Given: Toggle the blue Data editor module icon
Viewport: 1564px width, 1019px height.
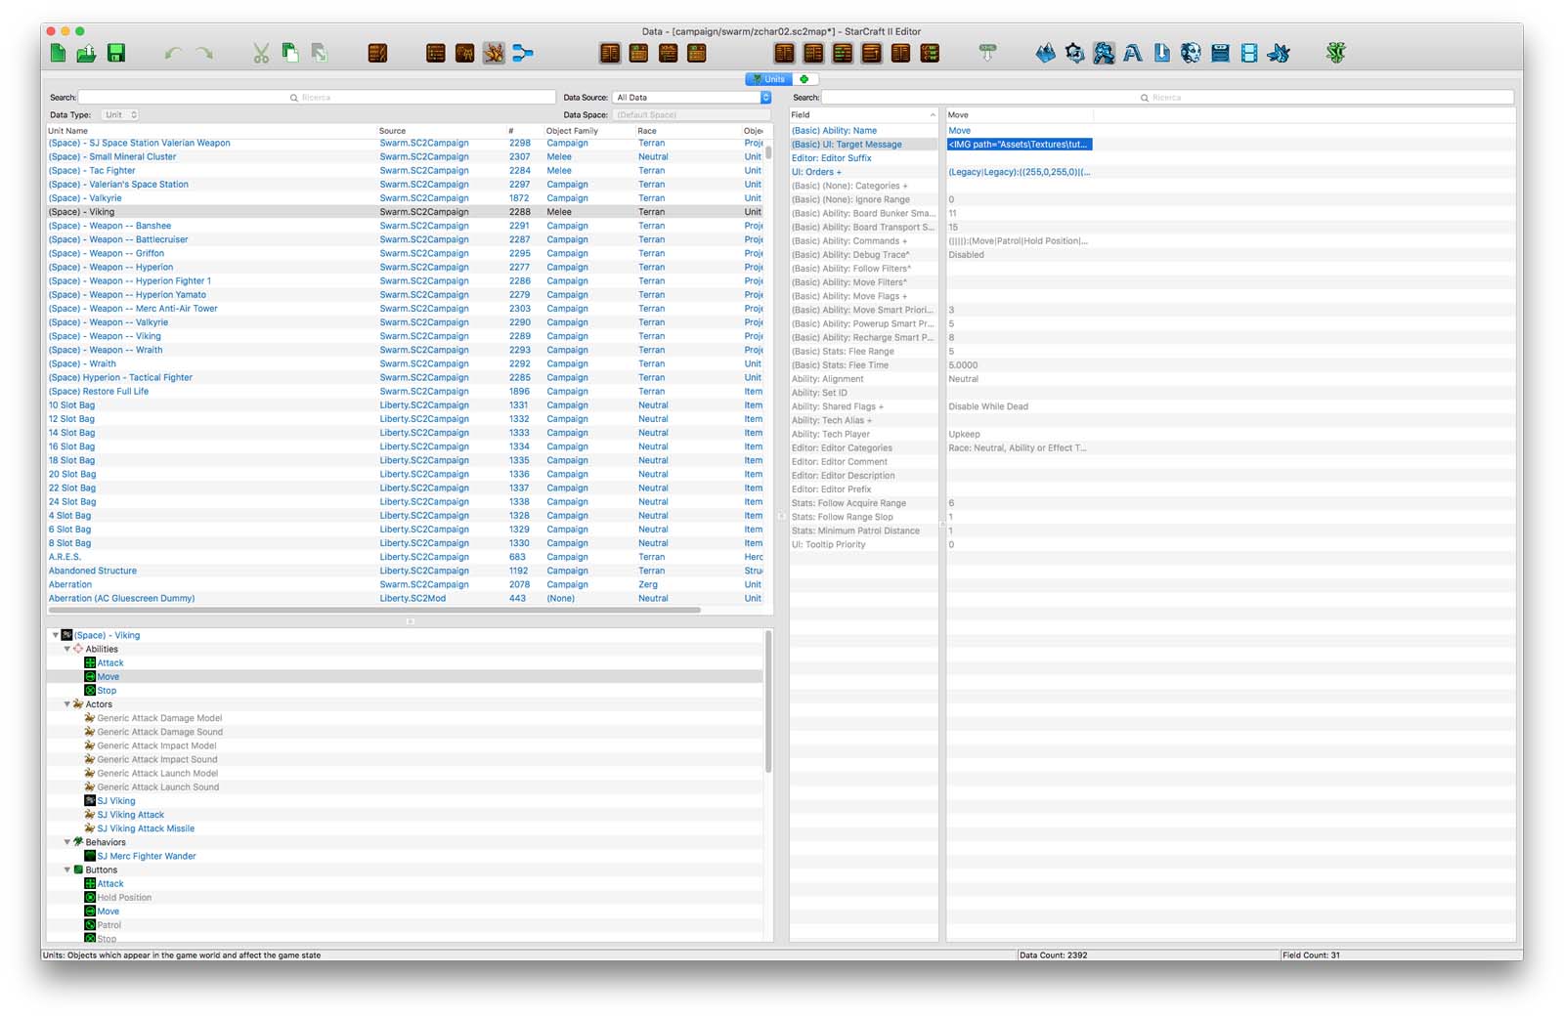Looking at the screenshot, I should click(1104, 54).
